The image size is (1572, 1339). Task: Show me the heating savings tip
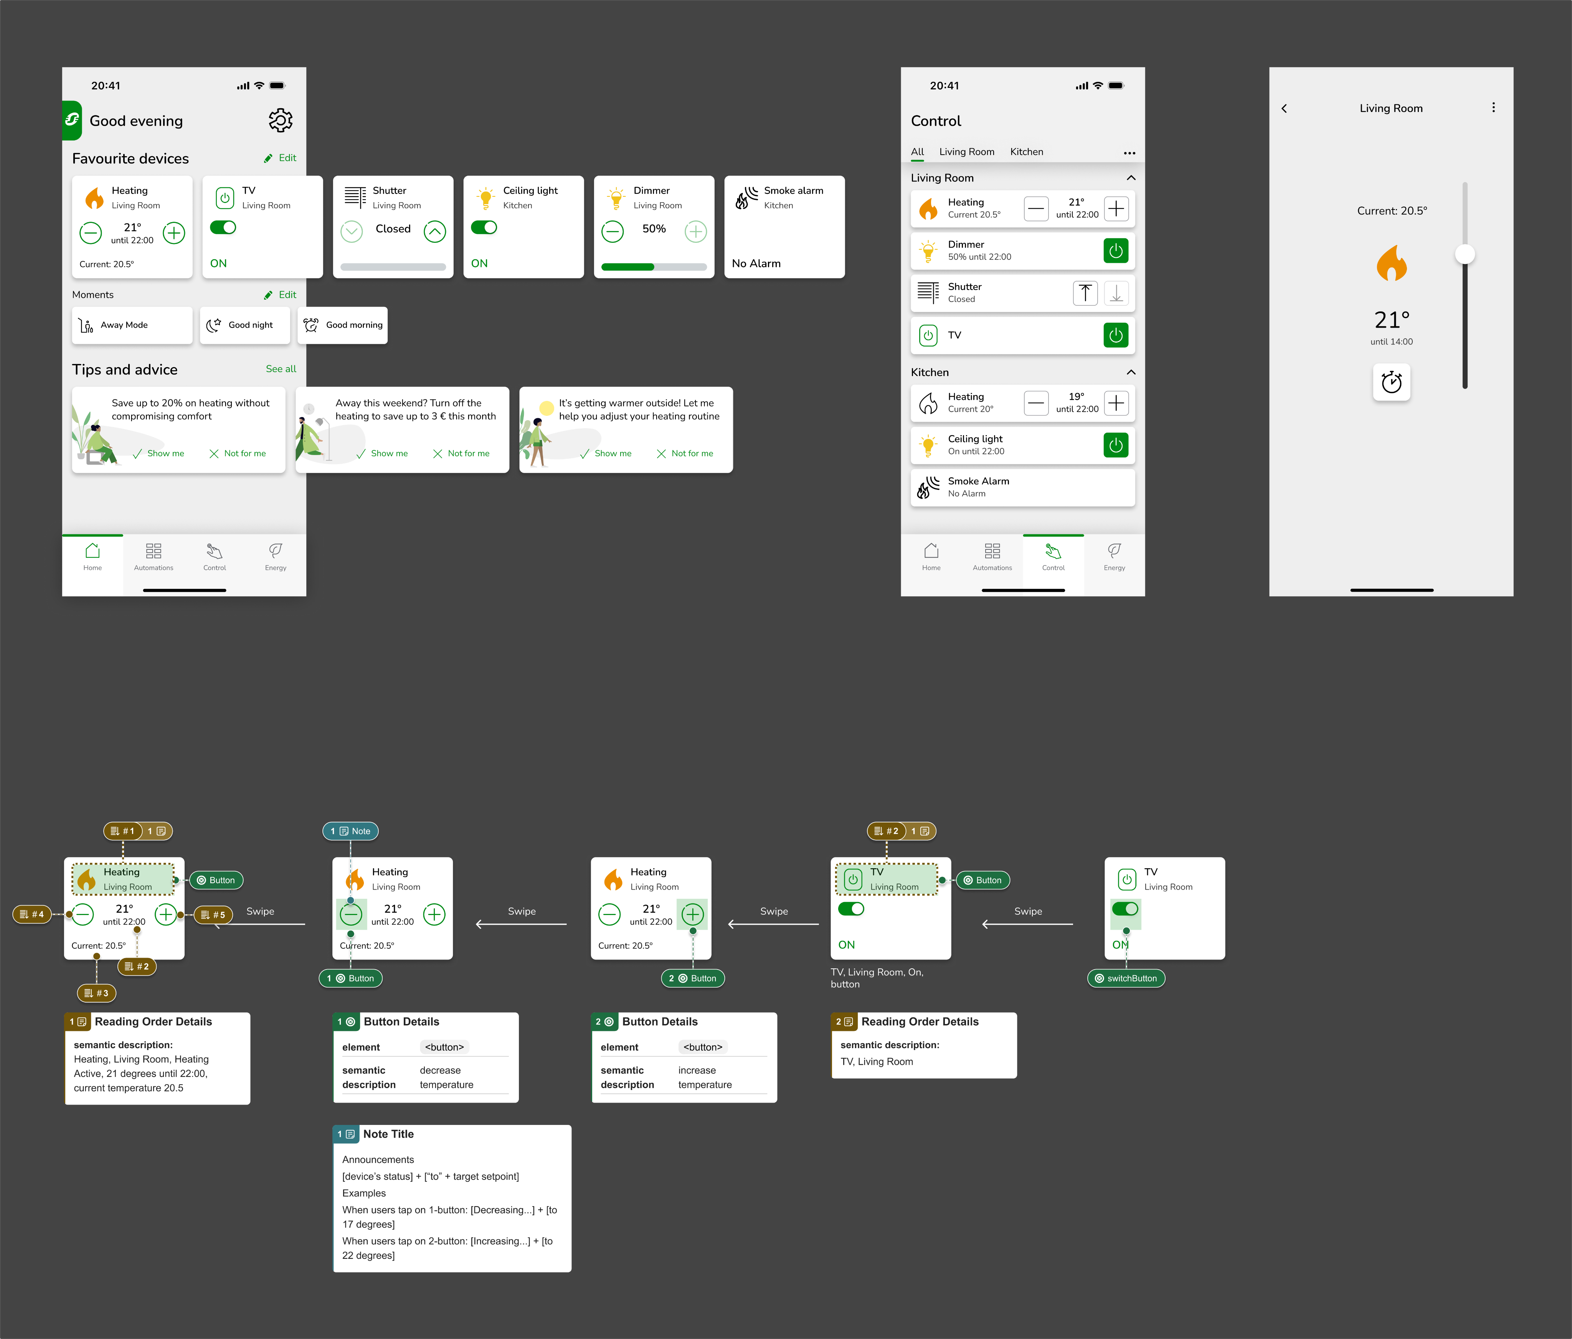pyautogui.click(x=159, y=453)
